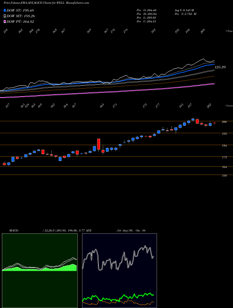Click the thick blue short-term EMA line end
The image size is (233, 308).
click(x=214, y=64)
